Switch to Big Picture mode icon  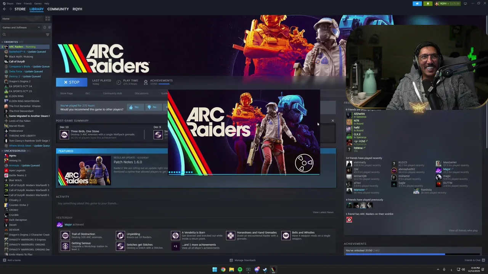coord(465,3)
